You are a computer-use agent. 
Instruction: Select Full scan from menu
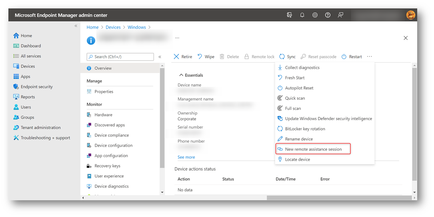[325, 108]
